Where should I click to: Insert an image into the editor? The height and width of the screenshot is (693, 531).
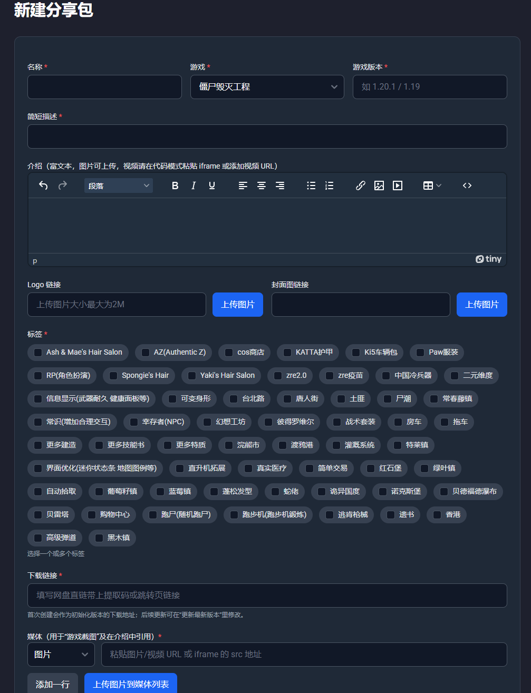(x=379, y=186)
